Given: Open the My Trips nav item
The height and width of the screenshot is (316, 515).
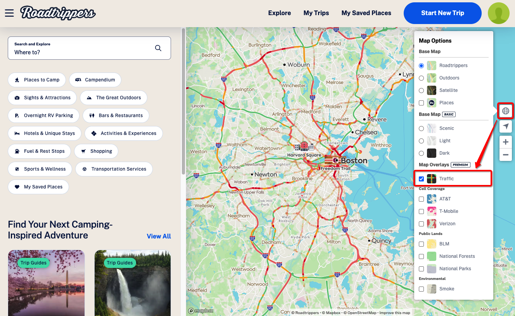Looking at the screenshot, I should coord(316,13).
